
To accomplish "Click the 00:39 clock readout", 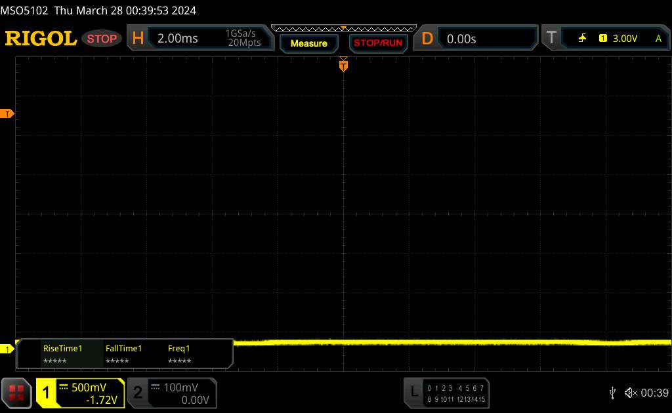I will pos(654,393).
